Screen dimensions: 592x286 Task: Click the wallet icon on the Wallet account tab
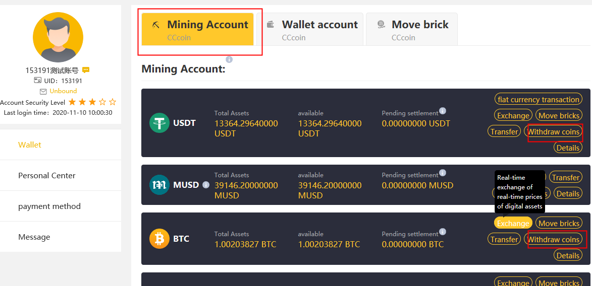[271, 25]
